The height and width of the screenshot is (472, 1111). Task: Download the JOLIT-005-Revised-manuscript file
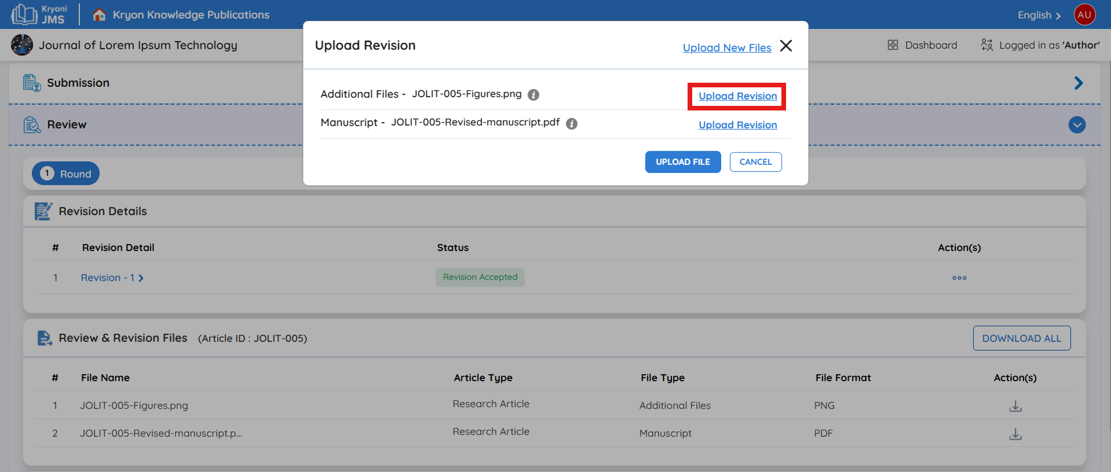point(1015,434)
